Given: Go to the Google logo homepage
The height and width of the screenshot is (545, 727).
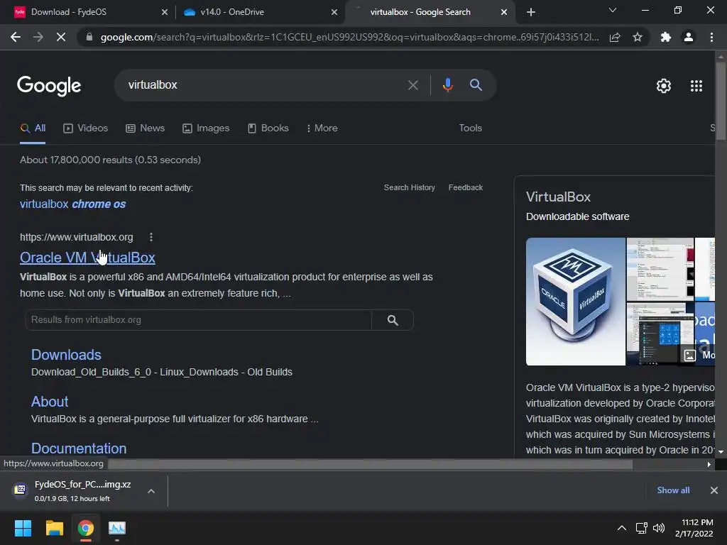Looking at the screenshot, I should 49,86.
